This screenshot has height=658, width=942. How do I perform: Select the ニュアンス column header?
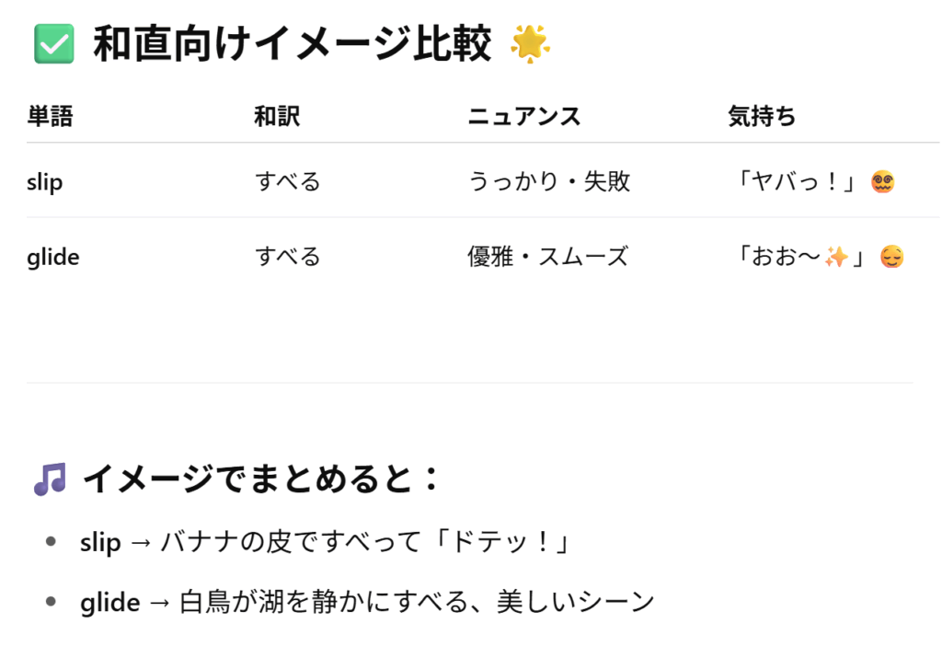(524, 116)
